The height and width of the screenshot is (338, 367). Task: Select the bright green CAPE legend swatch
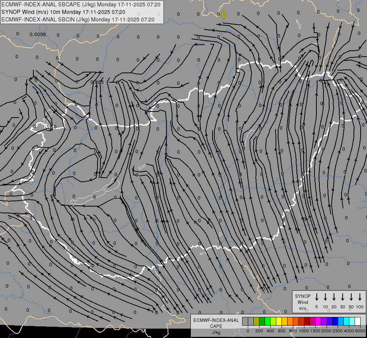[x=268, y=321]
